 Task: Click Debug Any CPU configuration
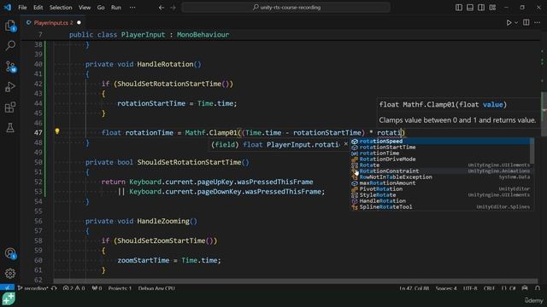pos(156,288)
